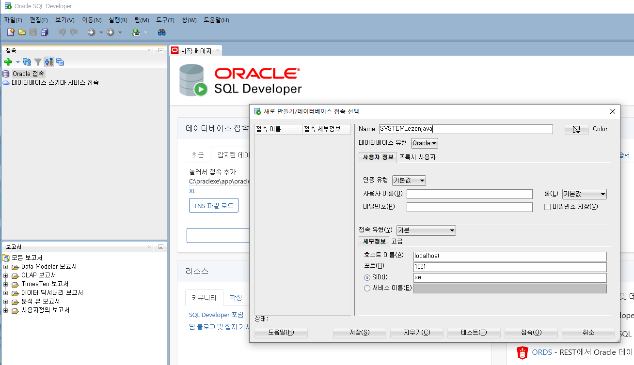Expand the Data Modeler 보고서 node

point(6,267)
